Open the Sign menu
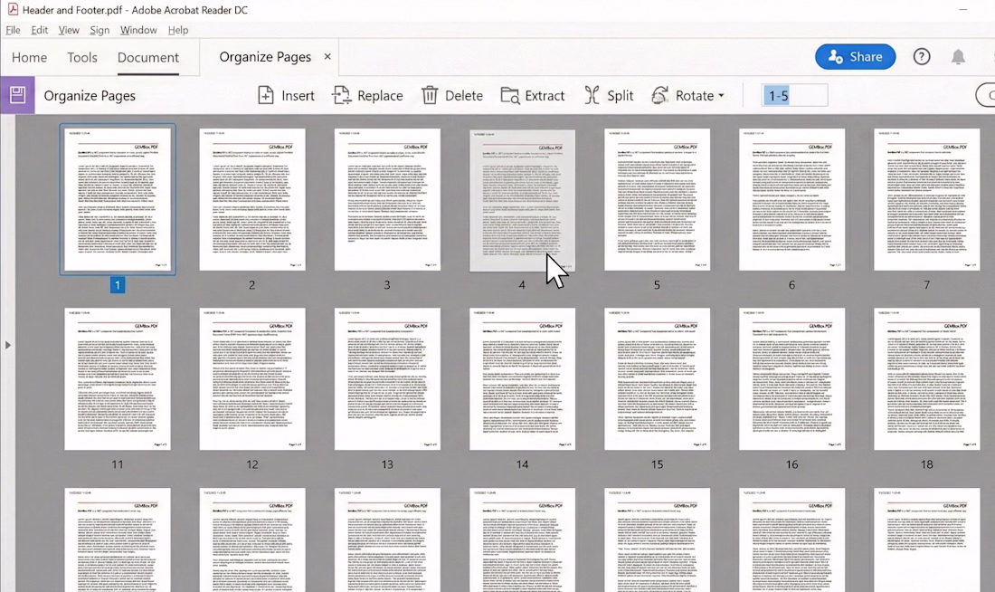This screenshot has height=592, width=995. coord(99,30)
